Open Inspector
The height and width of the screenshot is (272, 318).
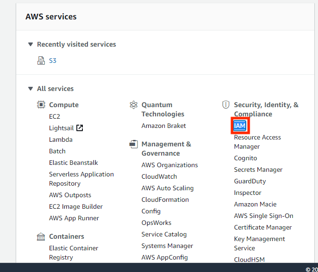pos(248,193)
